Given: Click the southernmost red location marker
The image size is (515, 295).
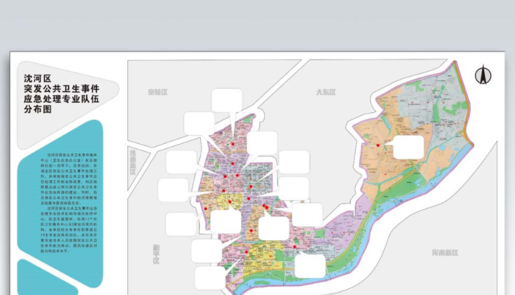Looking at the screenshot, I should tap(294, 246).
